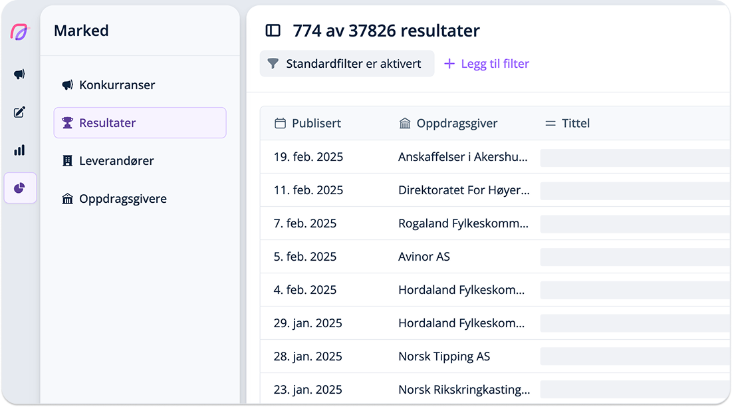732x407 pixels.
Task: Open Oppdragsgivere in the sidebar
Action: [x=122, y=199]
